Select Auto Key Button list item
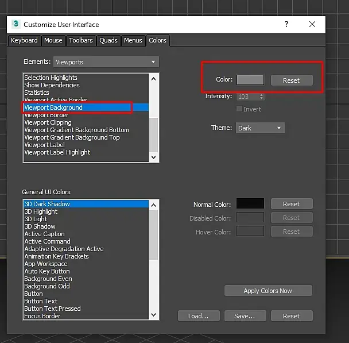349x343 pixels. [x=86, y=271]
